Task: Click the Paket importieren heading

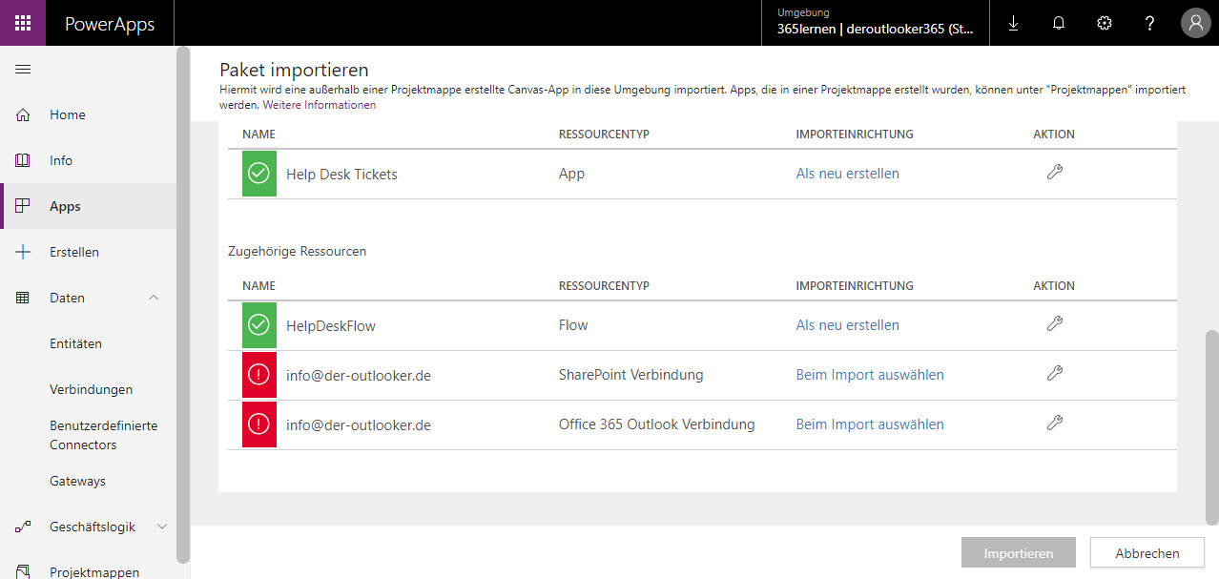Action: click(x=294, y=71)
